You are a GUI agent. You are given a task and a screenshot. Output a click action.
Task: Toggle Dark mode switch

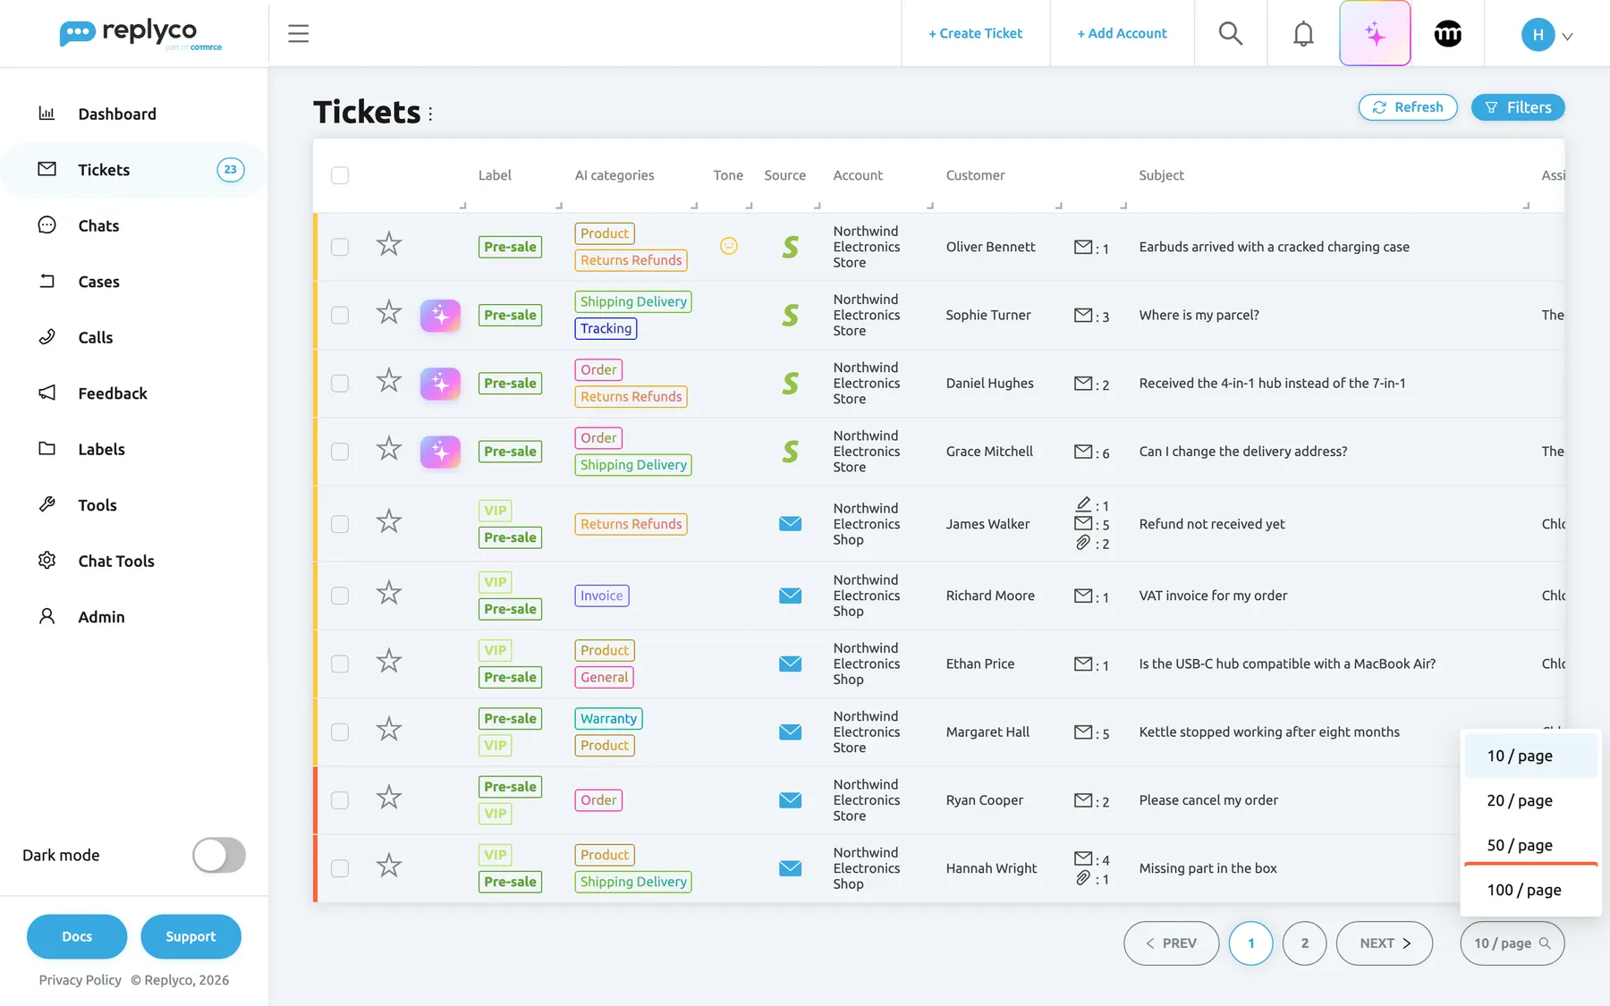point(219,855)
